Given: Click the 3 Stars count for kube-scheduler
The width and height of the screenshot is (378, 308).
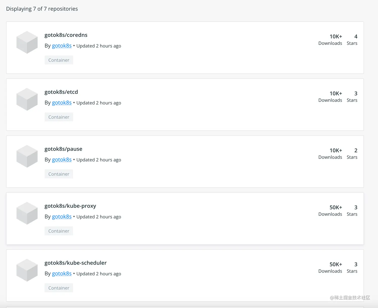Looking at the screenshot, I should point(352,267).
